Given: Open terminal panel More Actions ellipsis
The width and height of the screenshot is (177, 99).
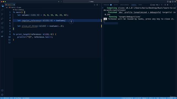Looking at the screenshot, I should pyautogui.click(x=170, y=5).
